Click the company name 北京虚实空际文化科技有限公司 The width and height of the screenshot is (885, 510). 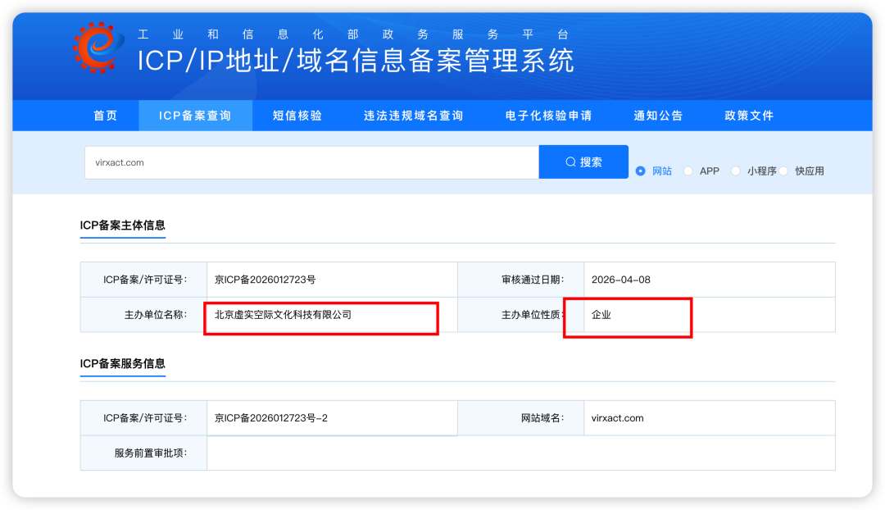pyautogui.click(x=283, y=315)
